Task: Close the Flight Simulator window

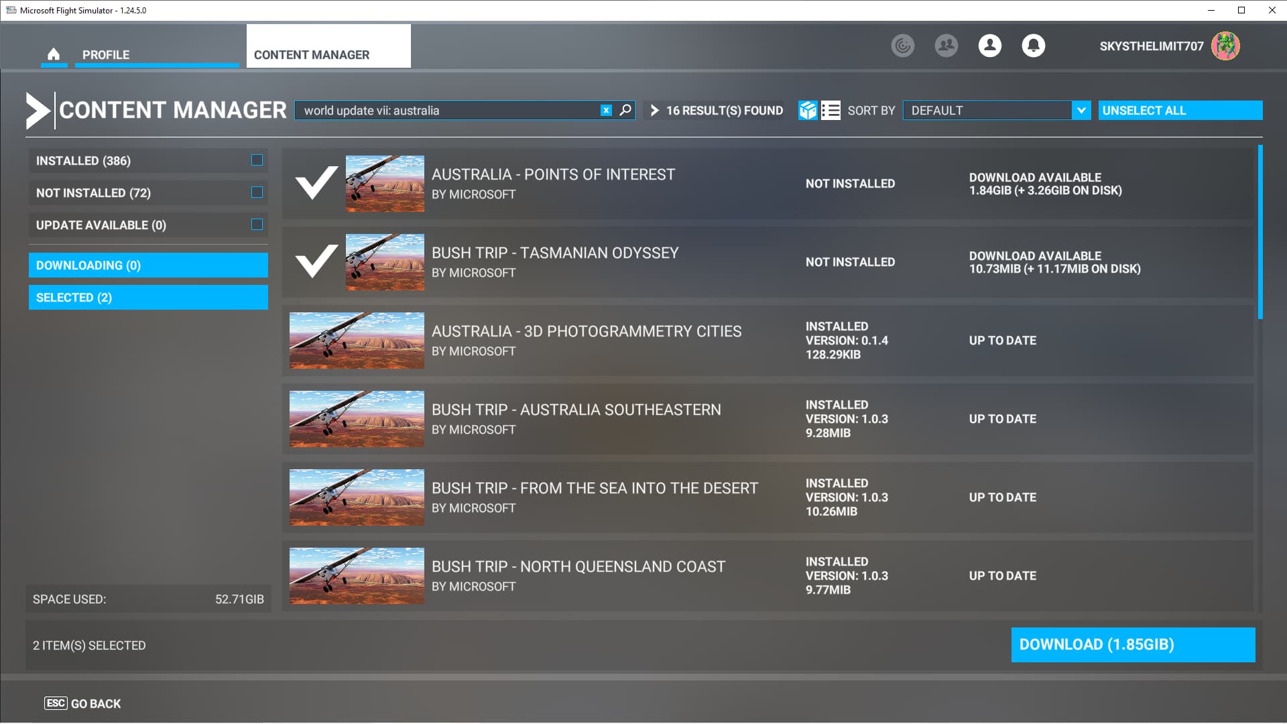Action: [x=1272, y=10]
